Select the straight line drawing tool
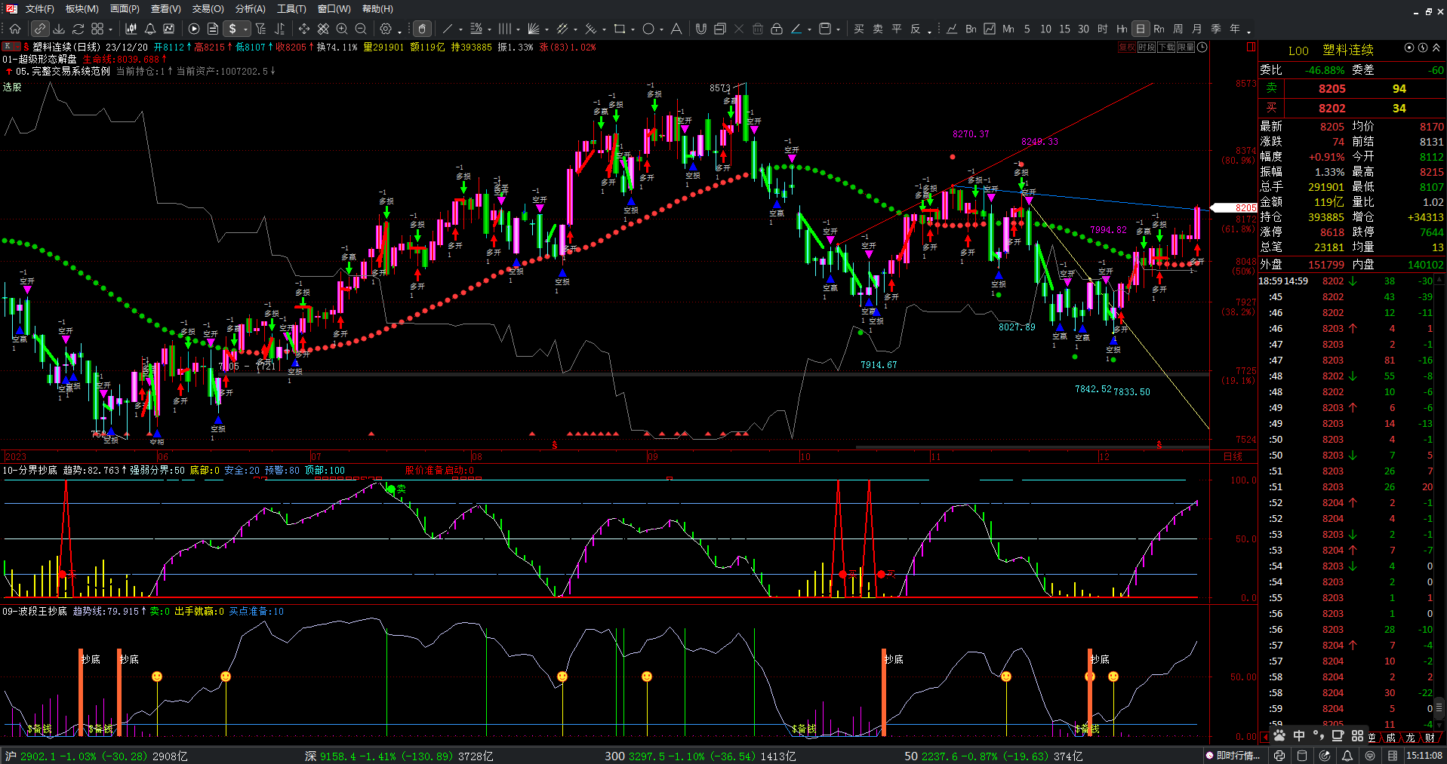Viewport: 1447px width, 764px height. 448,29
